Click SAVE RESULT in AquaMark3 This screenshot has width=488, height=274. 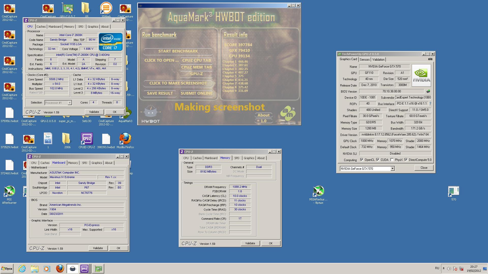tap(160, 93)
